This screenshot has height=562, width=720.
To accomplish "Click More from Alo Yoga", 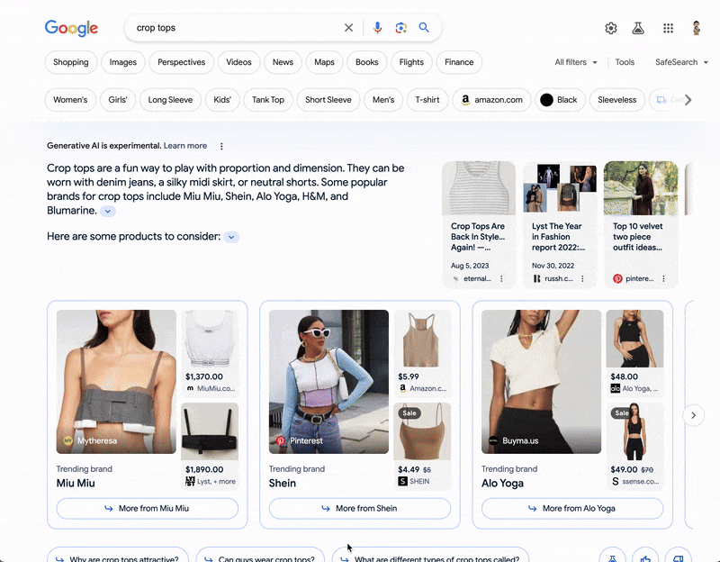I will coord(572,508).
